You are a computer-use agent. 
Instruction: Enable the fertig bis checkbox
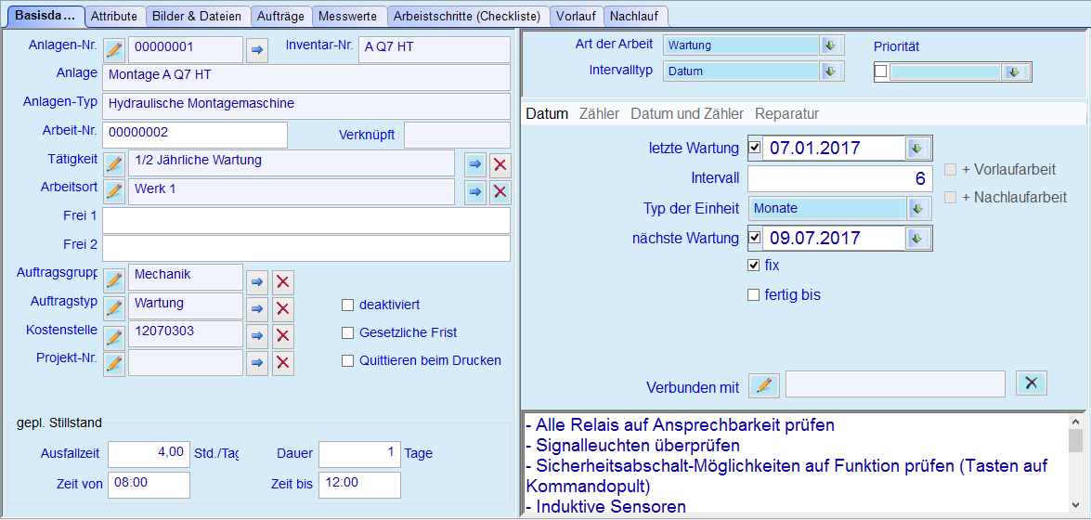pyautogui.click(x=753, y=295)
